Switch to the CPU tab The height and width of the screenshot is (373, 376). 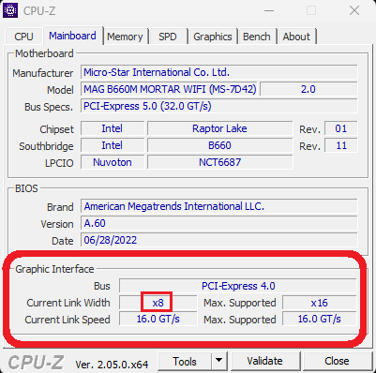23,37
